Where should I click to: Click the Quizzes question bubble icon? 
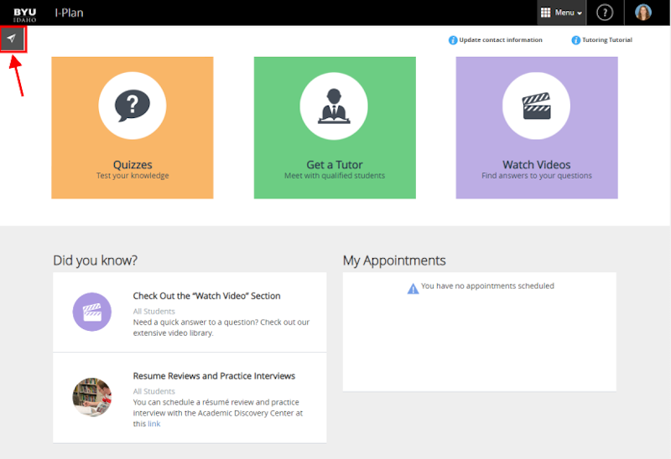tap(132, 106)
